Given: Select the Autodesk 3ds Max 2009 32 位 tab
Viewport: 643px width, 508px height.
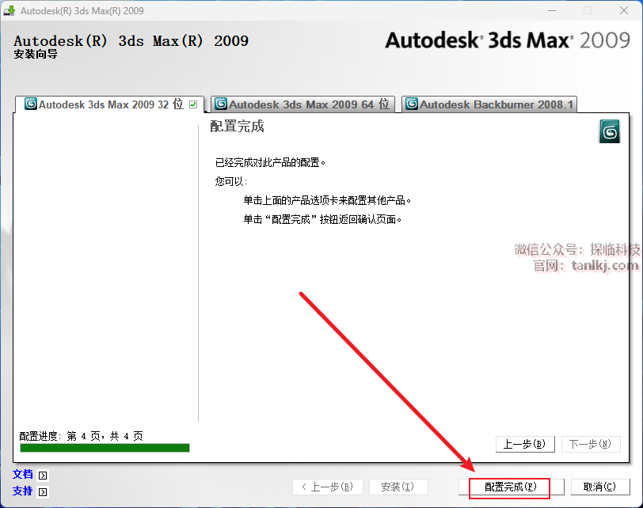Looking at the screenshot, I should point(109,104).
